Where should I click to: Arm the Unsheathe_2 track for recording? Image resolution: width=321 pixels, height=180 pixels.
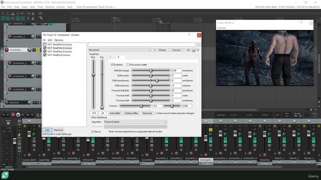(x=10, y=76)
